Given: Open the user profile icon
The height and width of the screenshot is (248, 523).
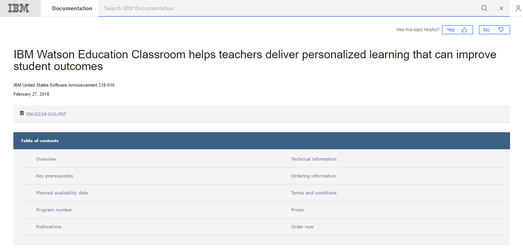Looking at the screenshot, I should [518, 8].
